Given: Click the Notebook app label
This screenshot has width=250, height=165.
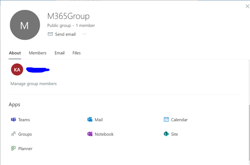Looking at the screenshot, I should [x=104, y=134].
